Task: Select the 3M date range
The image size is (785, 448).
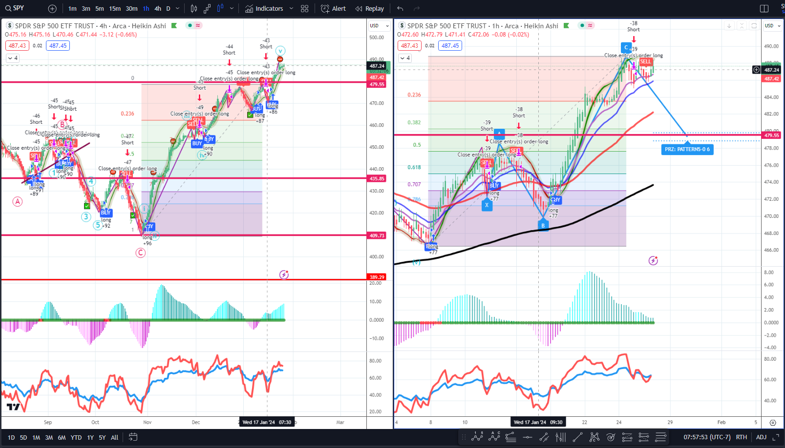Action: [49, 437]
